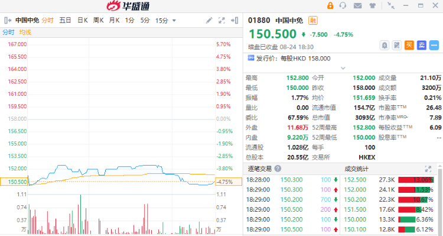Toggle the 分时 line indicator
443x236 pixels.
click(x=8, y=33)
